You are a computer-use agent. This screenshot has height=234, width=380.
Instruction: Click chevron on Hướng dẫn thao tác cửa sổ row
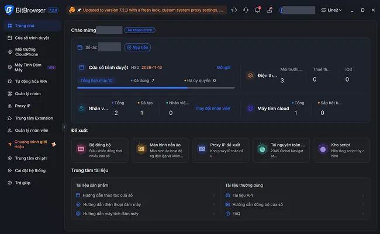(x=214, y=195)
